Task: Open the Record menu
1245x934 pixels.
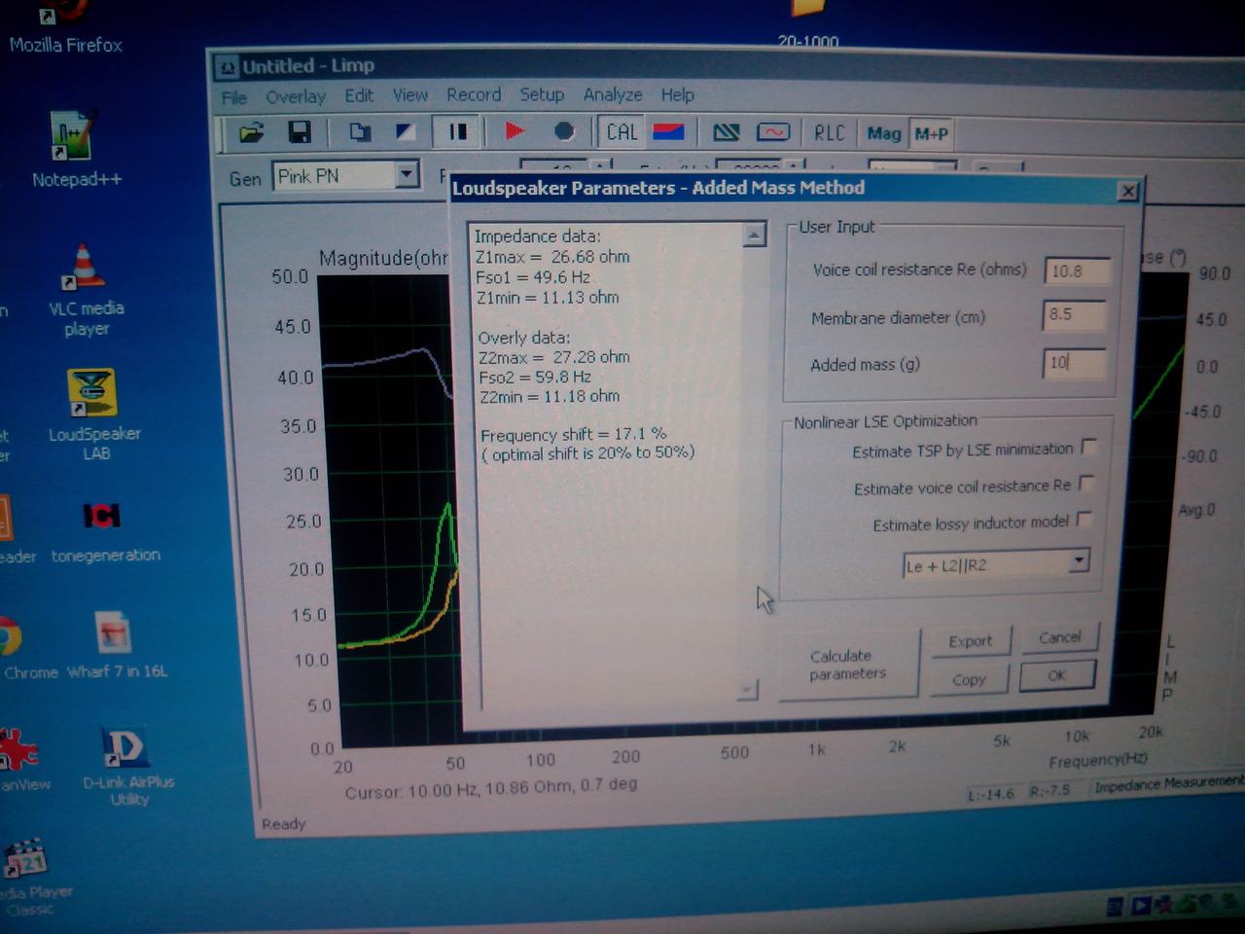Action: 474,94
